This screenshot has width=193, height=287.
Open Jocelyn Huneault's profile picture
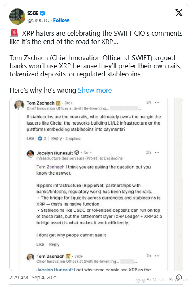pos(30,154)
